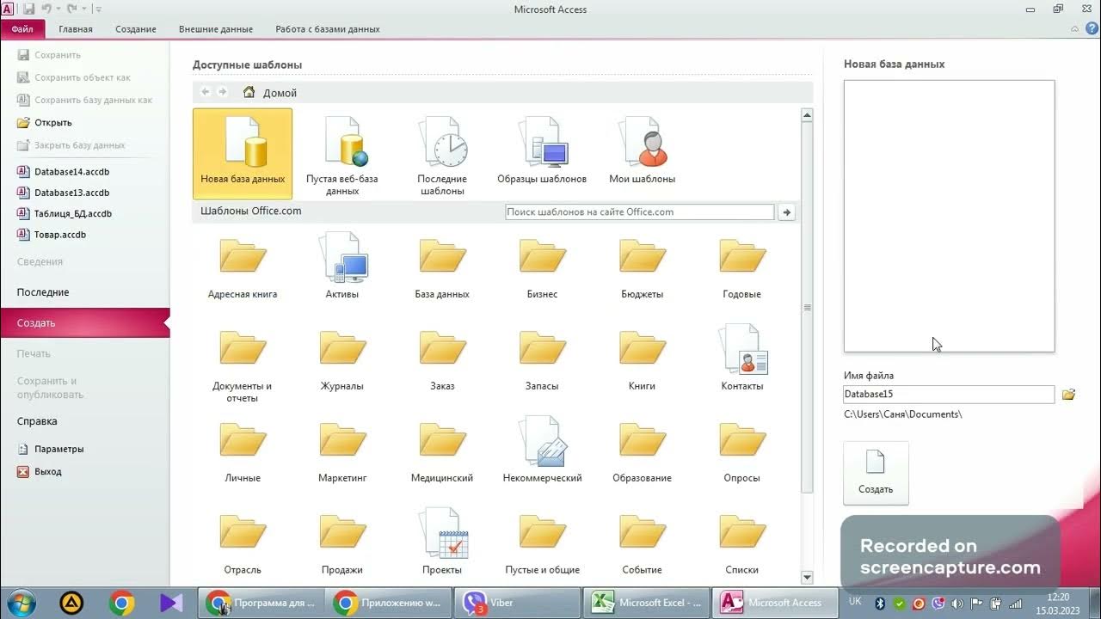The image size is (1101, 619).
Task: Click the Windows Start button
Action: coord(22,603)
